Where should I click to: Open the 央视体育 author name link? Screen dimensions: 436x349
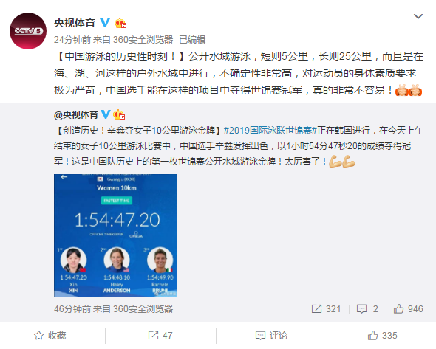point(75,23)
